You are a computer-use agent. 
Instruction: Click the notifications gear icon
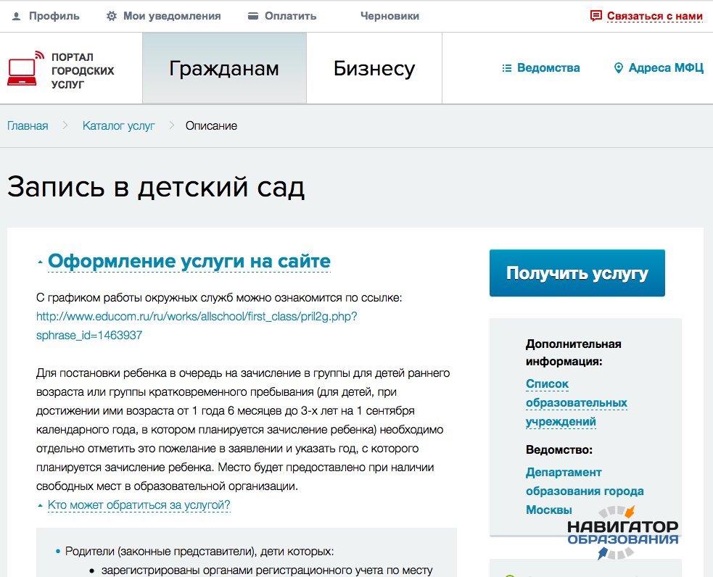click(x=111, y=16)
